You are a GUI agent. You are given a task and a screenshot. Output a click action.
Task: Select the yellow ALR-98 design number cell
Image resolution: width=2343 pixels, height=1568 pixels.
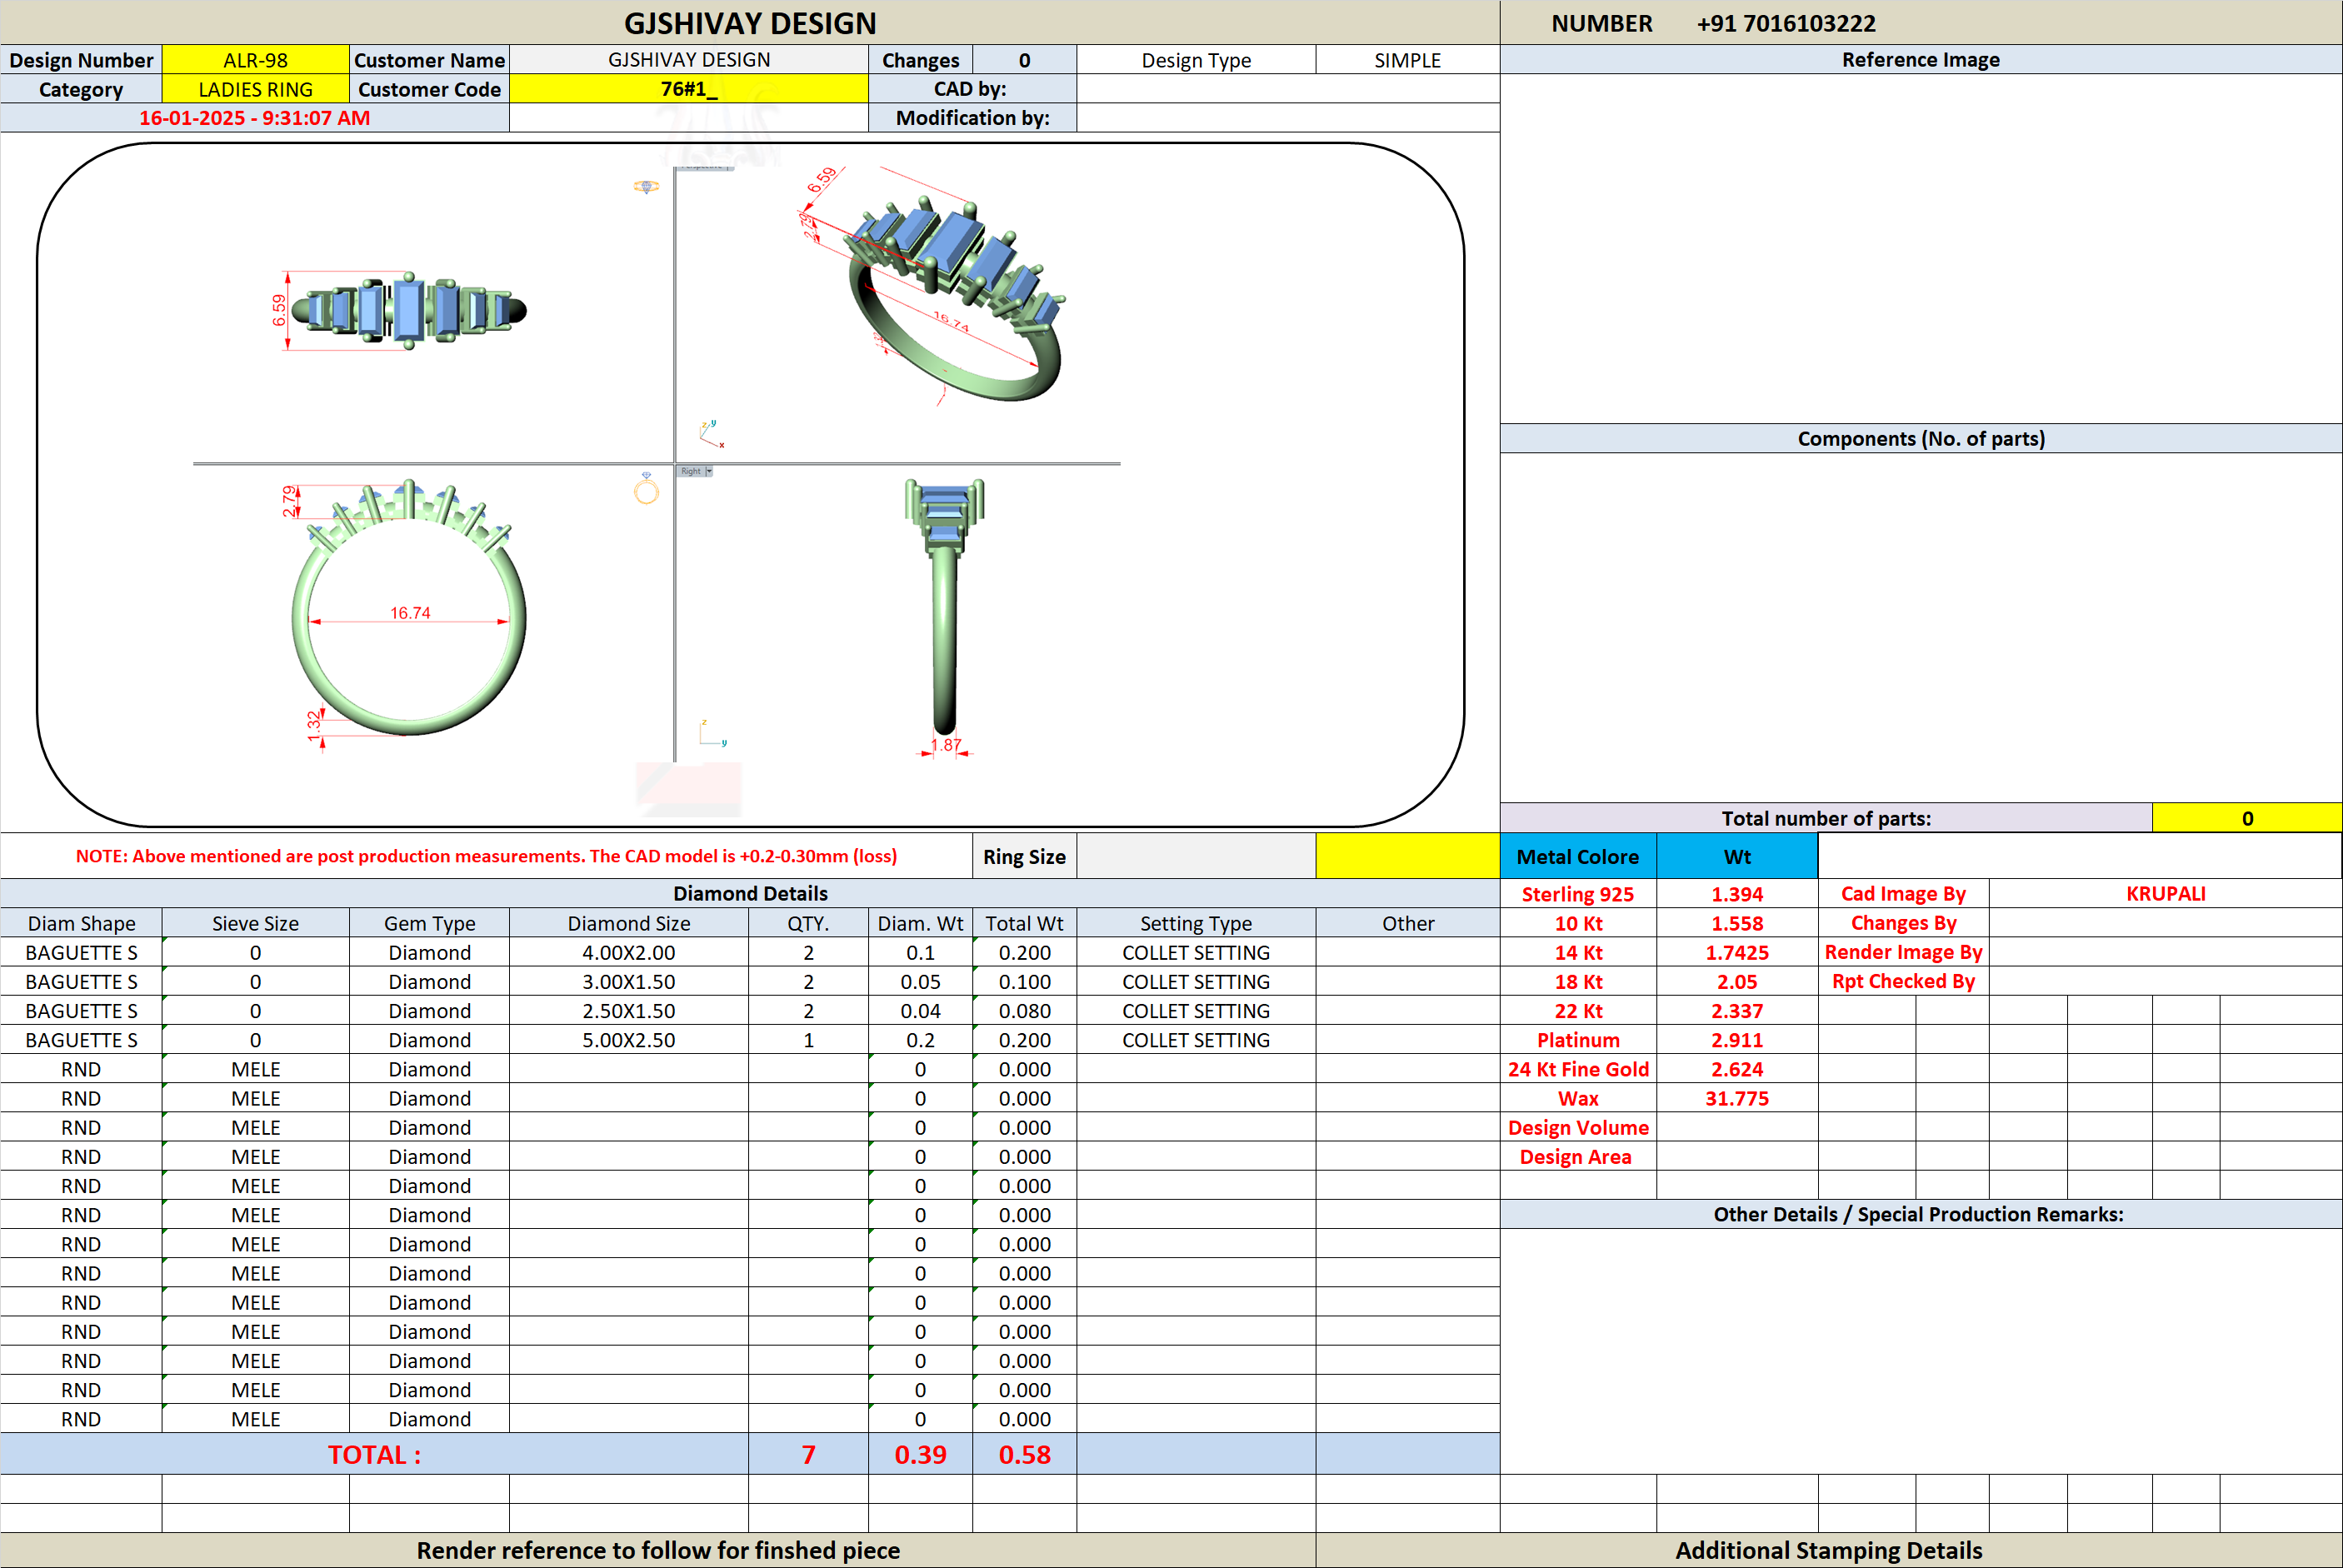click(255, 60)
